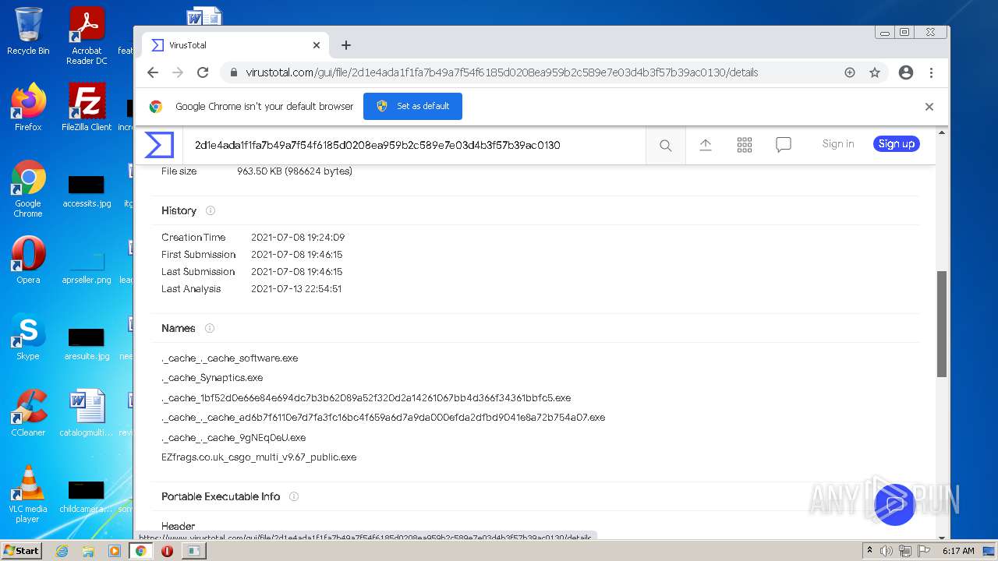Select name ._cache_._cache_9gNEqOeU.exe

point(234,438)
